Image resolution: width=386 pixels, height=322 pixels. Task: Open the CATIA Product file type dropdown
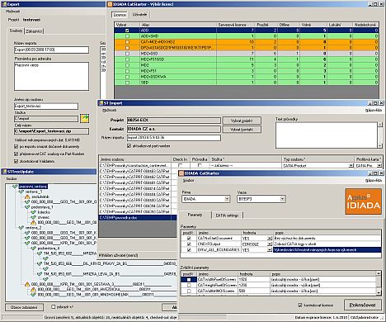[351, 166]
